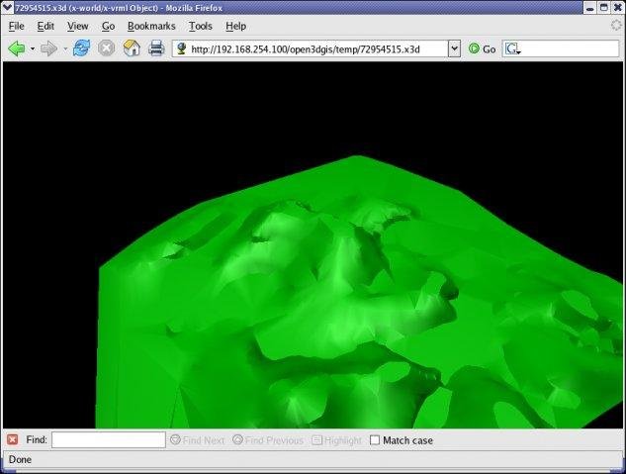The image size is (626, 474).
Task: Open the window menu icon in title bar
Action: tap(7, 7)
